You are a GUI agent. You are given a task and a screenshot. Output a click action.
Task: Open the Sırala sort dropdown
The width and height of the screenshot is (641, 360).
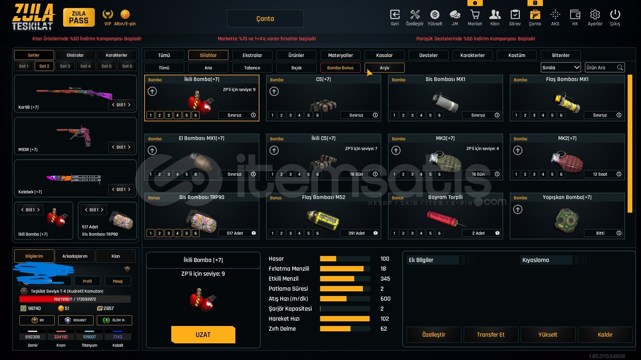point(560,68)
